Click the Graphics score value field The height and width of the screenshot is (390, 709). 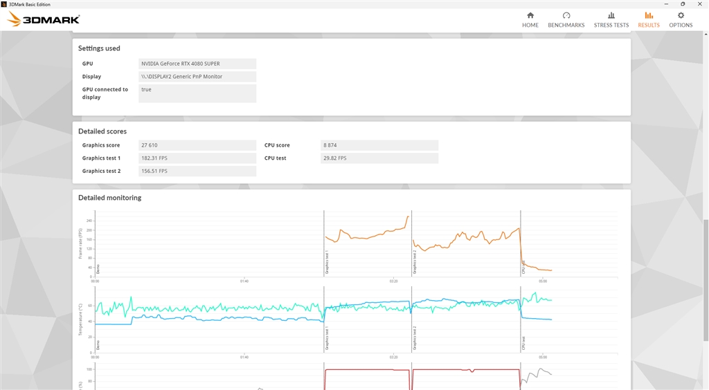197,145
